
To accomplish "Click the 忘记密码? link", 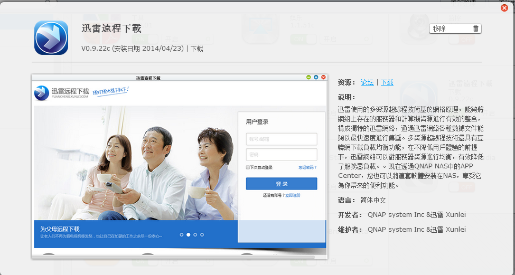I will click(x=307, y=167).
